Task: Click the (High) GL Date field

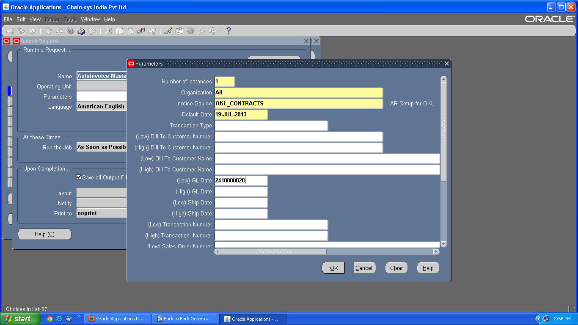Action: pos(241,191)
